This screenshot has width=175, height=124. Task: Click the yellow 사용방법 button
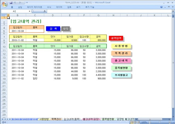pyautogui.click(x=121, y=46)
